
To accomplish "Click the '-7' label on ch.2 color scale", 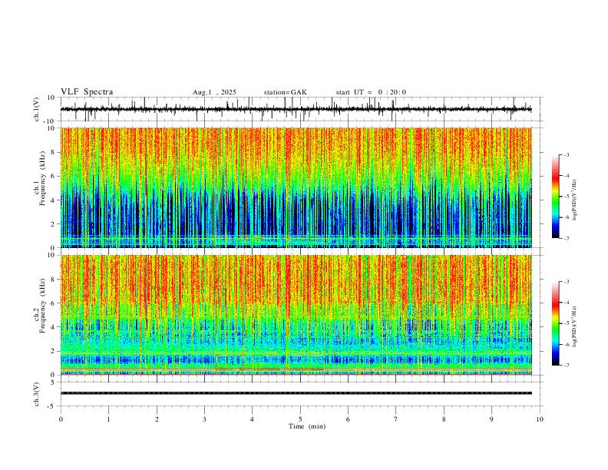I will click(567, 366).
